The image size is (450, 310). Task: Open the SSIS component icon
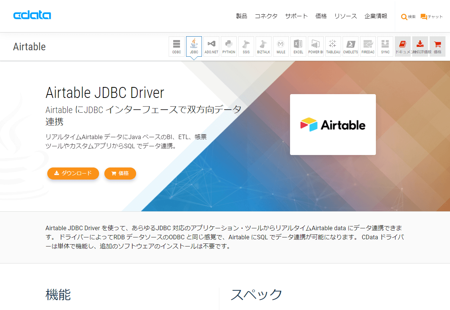246,46
